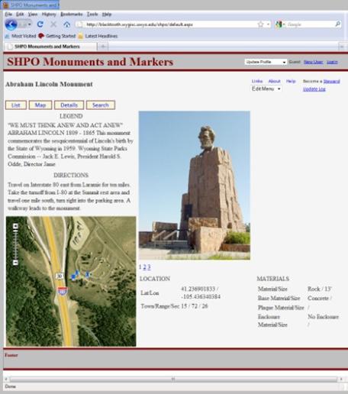Viewport: 348px width, 394px height.
Task: Open the tab list dropdown
Action: point(342,47)
